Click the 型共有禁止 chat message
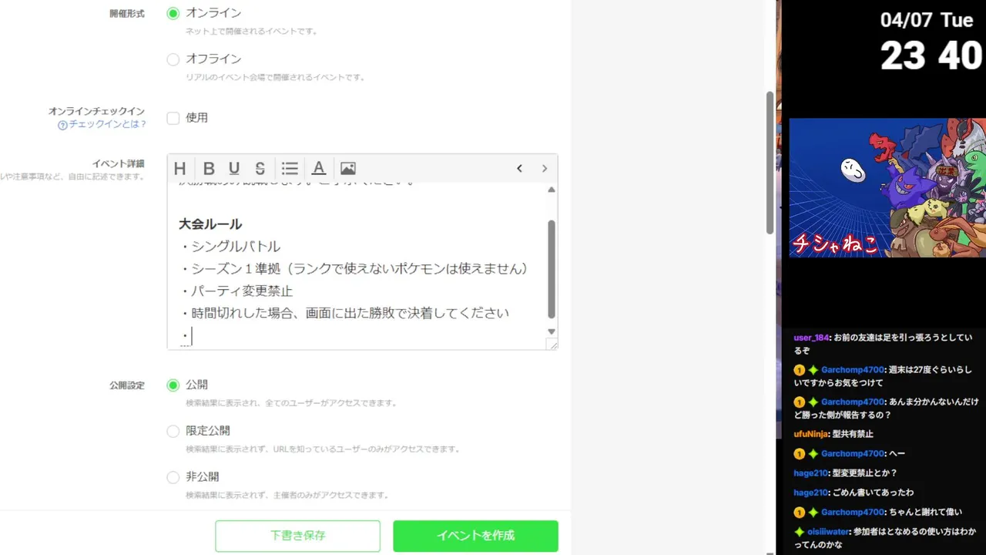This screenshot has height=555, width=986. click(853, 434)
